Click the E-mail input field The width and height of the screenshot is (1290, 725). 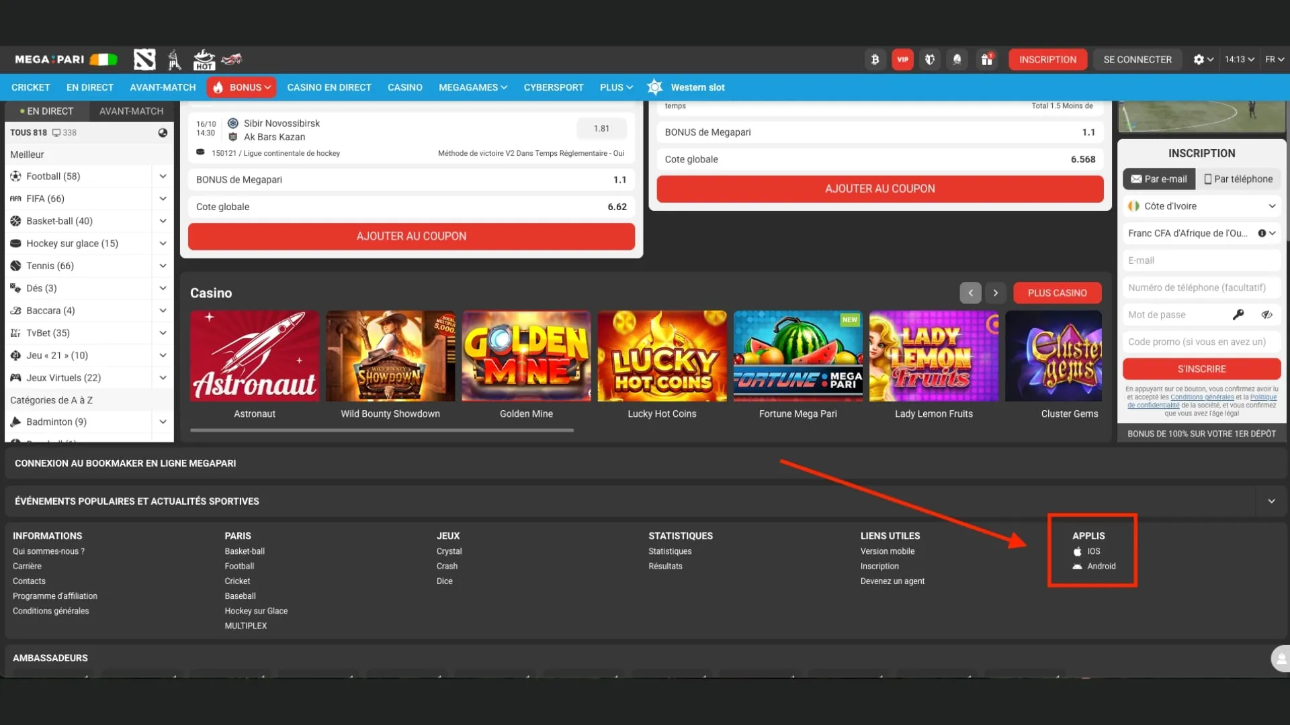point(1201,260)
